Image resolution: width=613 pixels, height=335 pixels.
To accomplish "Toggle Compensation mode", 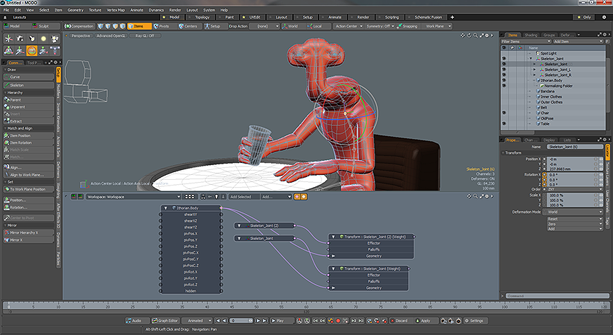I will tap(79, 26).
